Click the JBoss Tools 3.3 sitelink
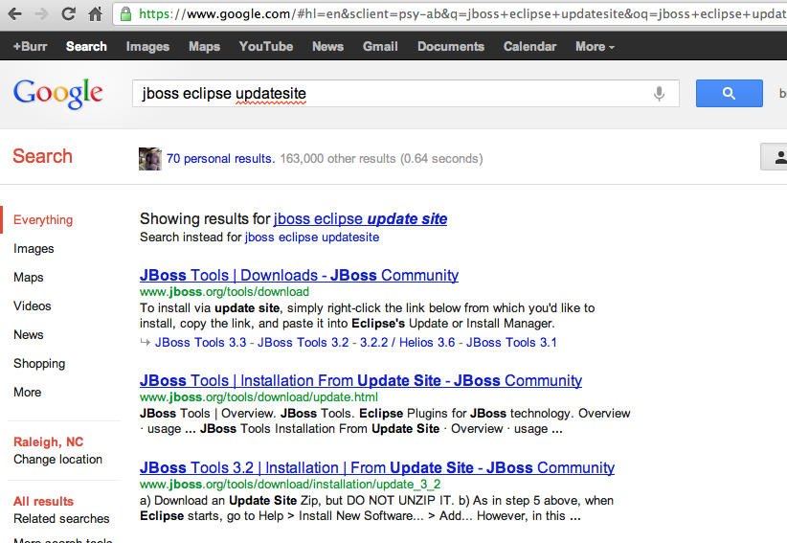787x543 pixels. coord(201,342)
